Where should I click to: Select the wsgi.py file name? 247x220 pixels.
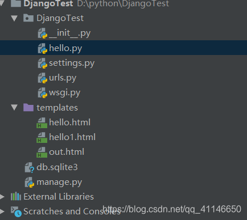pyautogui.click(x=65, y=93)
